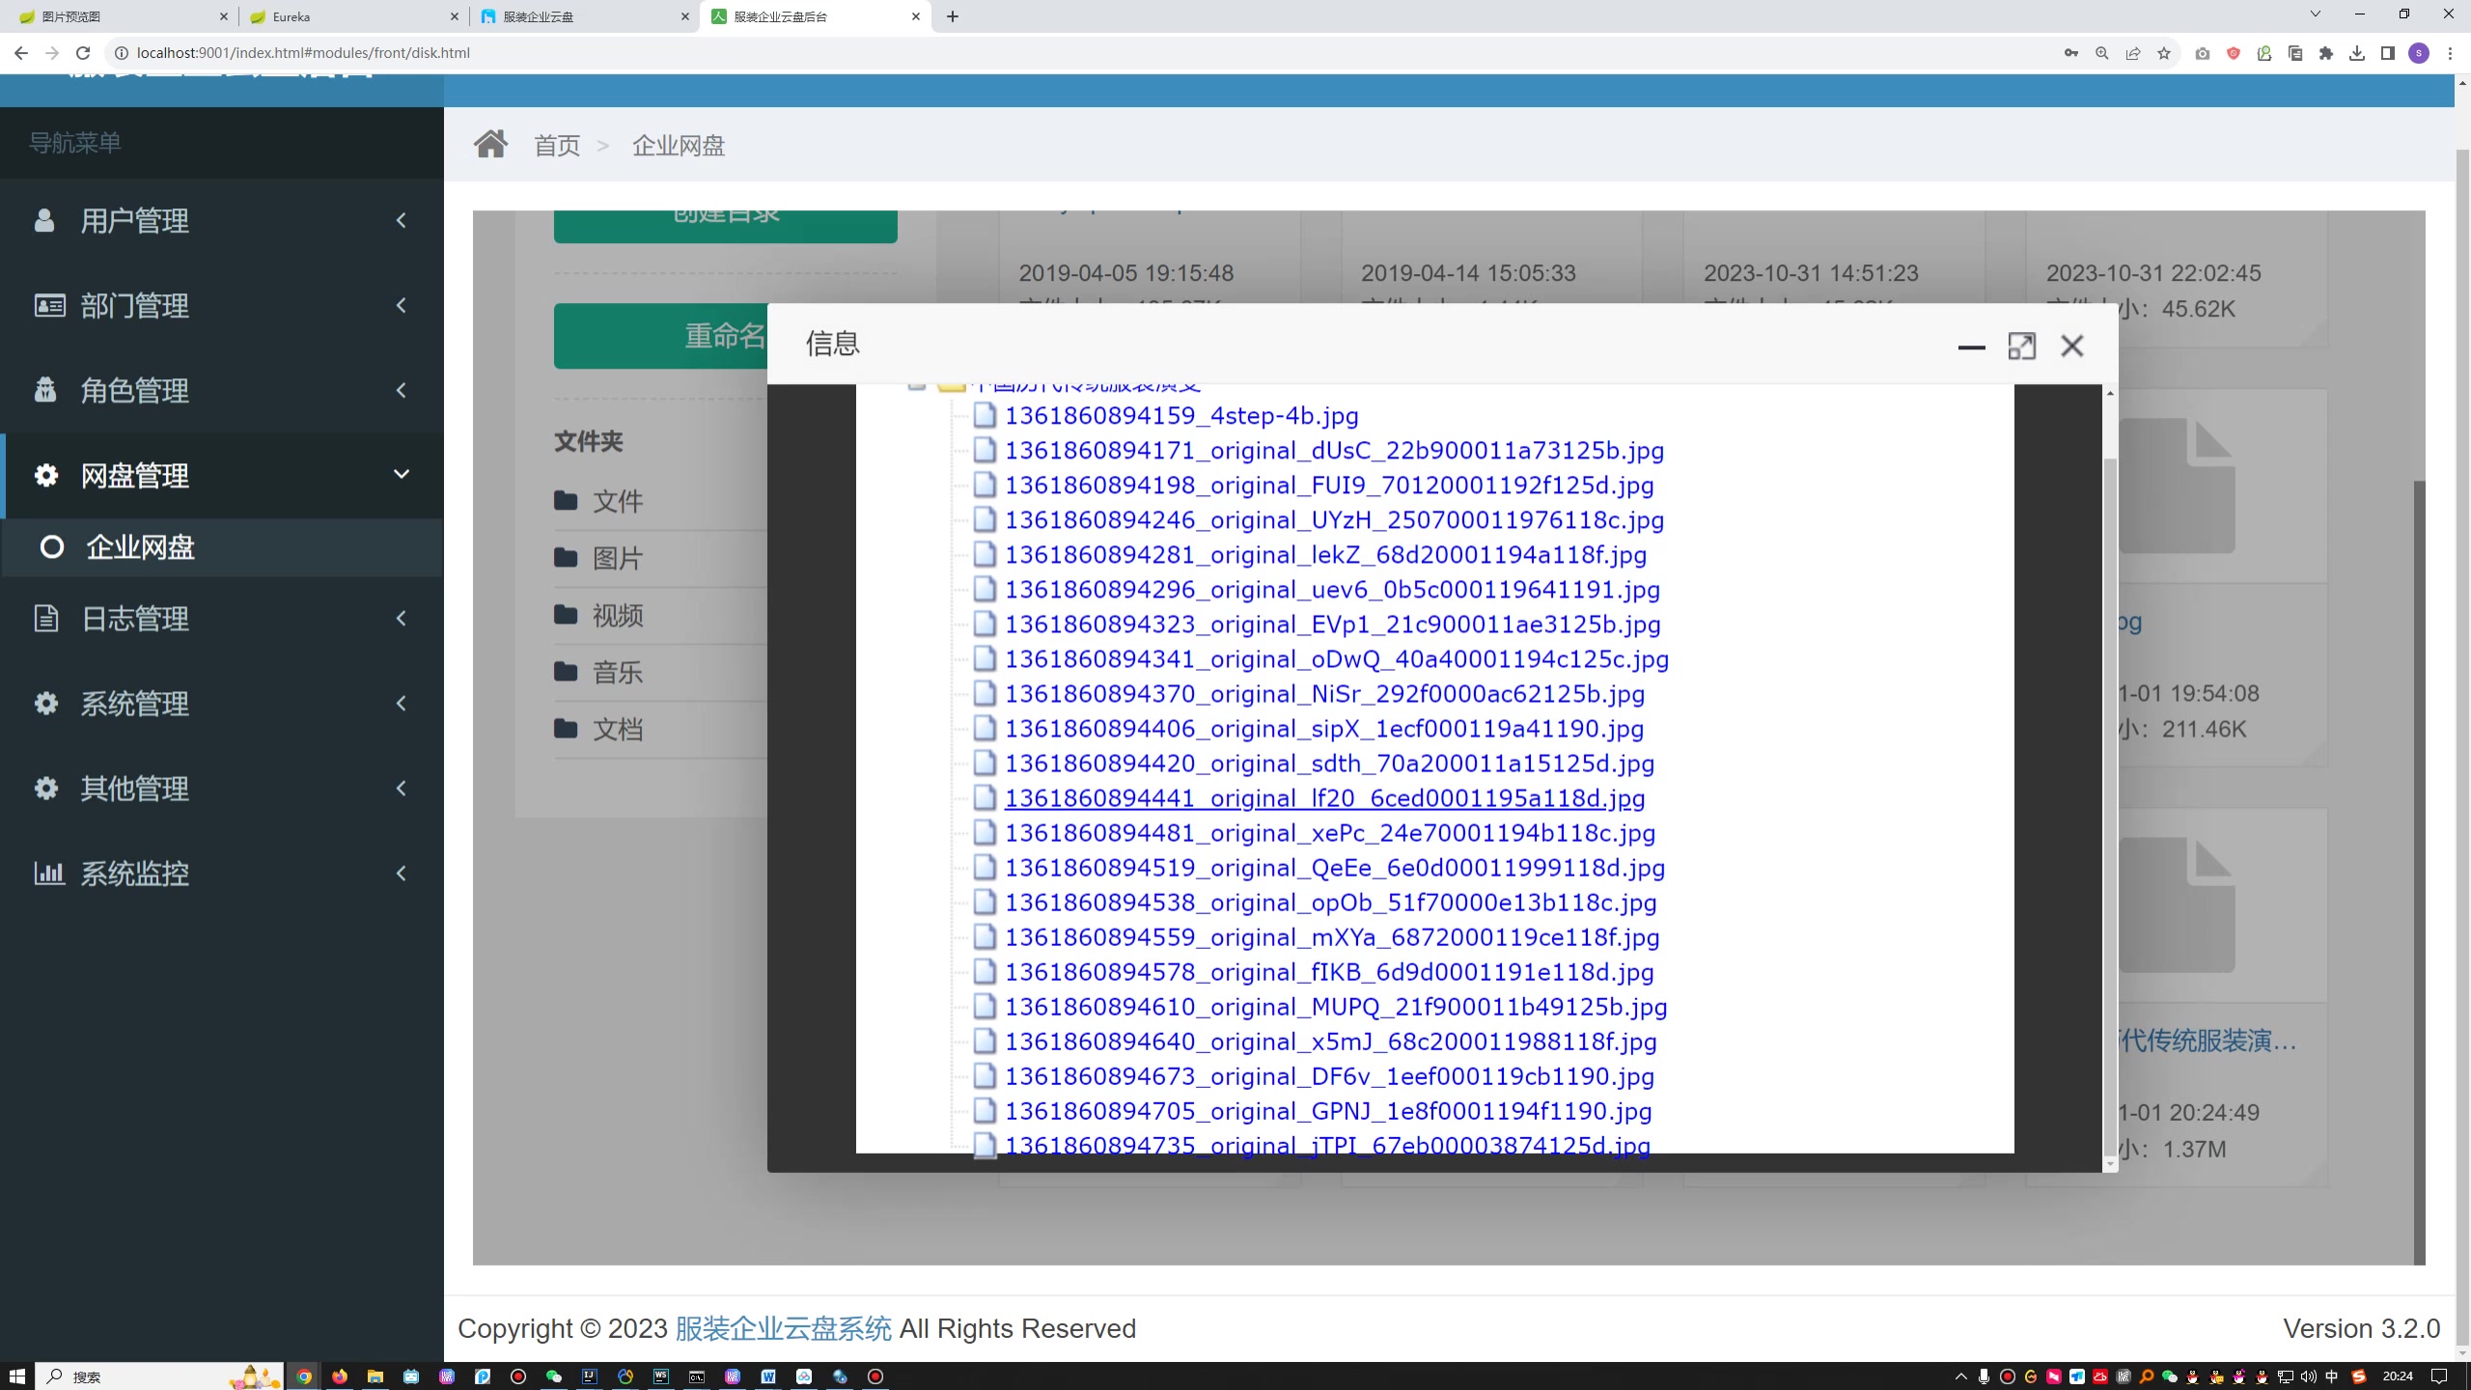
Task: Open the 音乐 folder category
Action: tap(618, 672)
